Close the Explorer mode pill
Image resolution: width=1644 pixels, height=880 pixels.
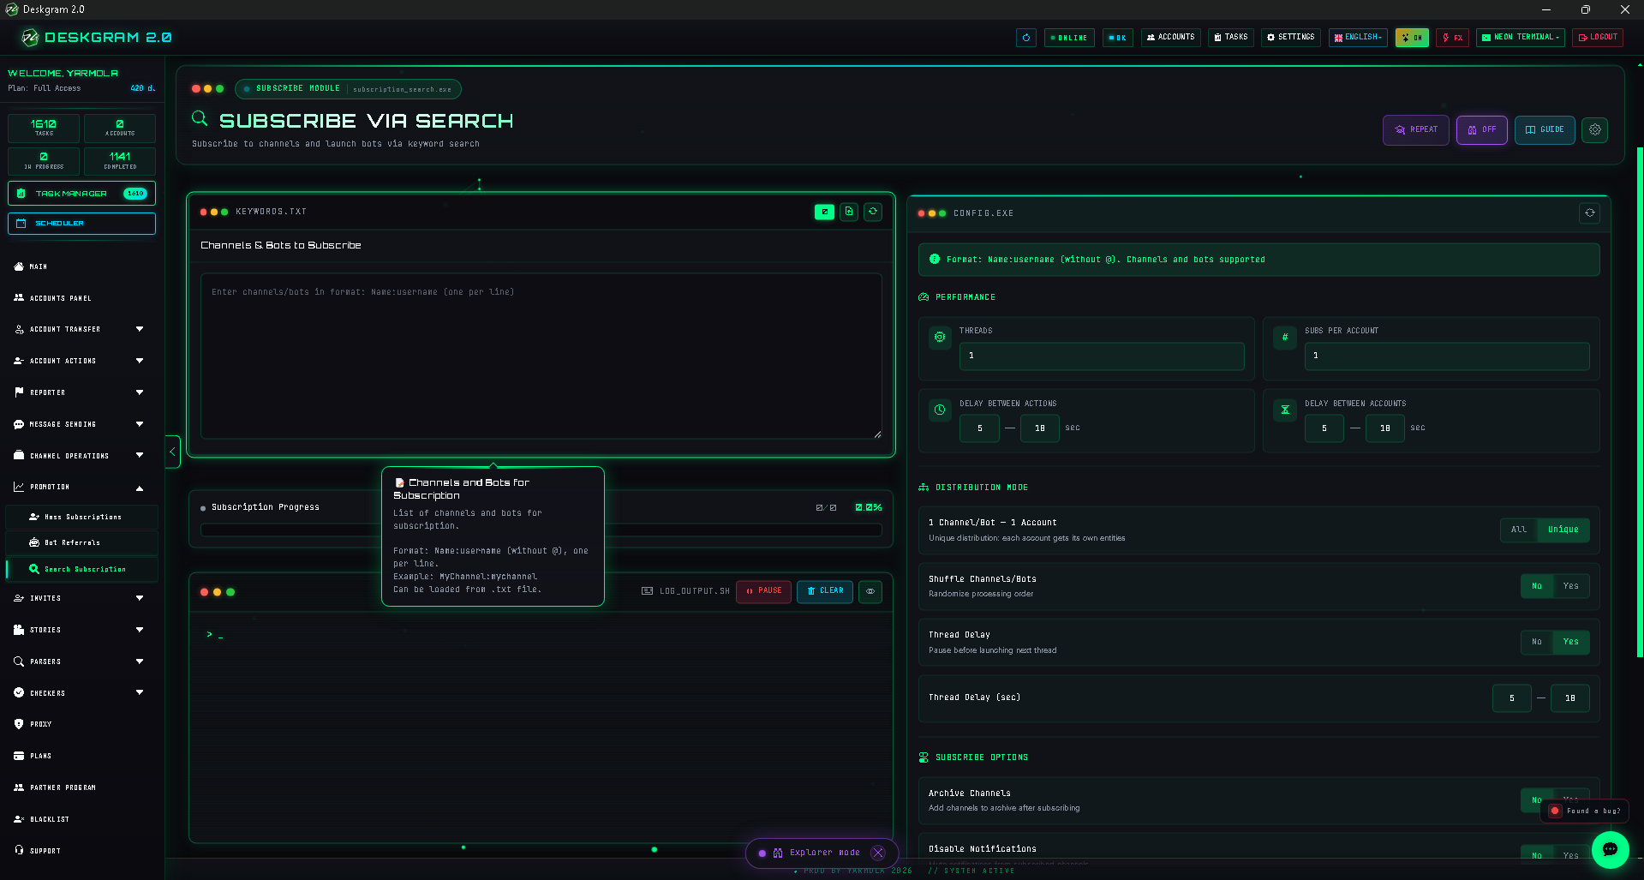[878, 853]
